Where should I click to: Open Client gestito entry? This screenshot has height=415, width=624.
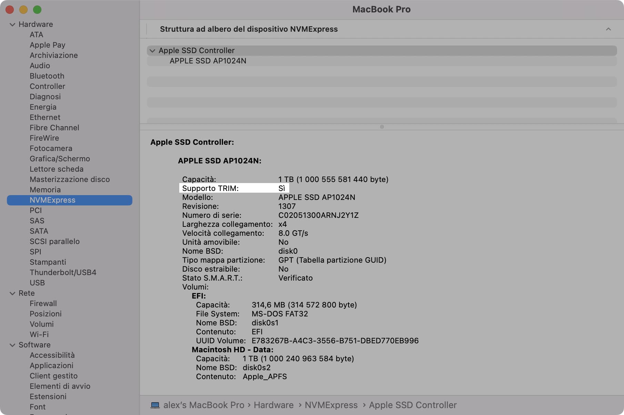point(53,376)
